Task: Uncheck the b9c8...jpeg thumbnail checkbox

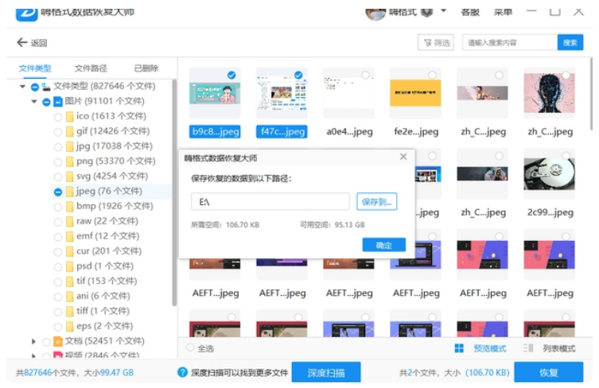Action: pos(231,75)
